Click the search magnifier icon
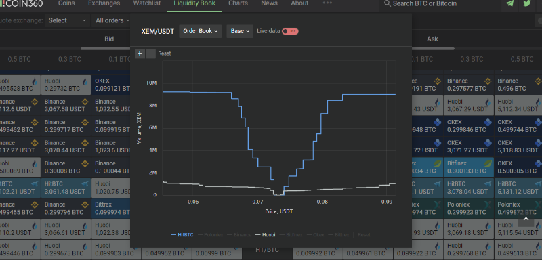 (387, 3)
